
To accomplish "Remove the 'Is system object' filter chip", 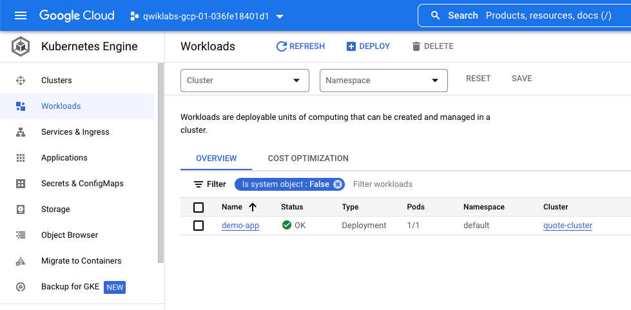I will coord(337,184).
